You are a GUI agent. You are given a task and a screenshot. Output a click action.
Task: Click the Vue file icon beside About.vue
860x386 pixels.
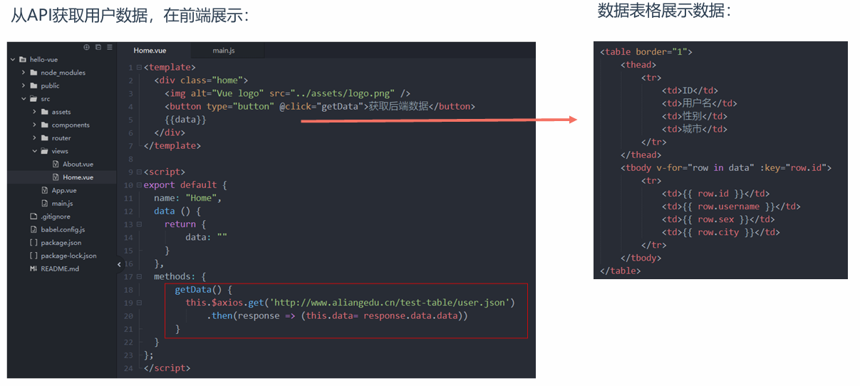click(56, 164)
